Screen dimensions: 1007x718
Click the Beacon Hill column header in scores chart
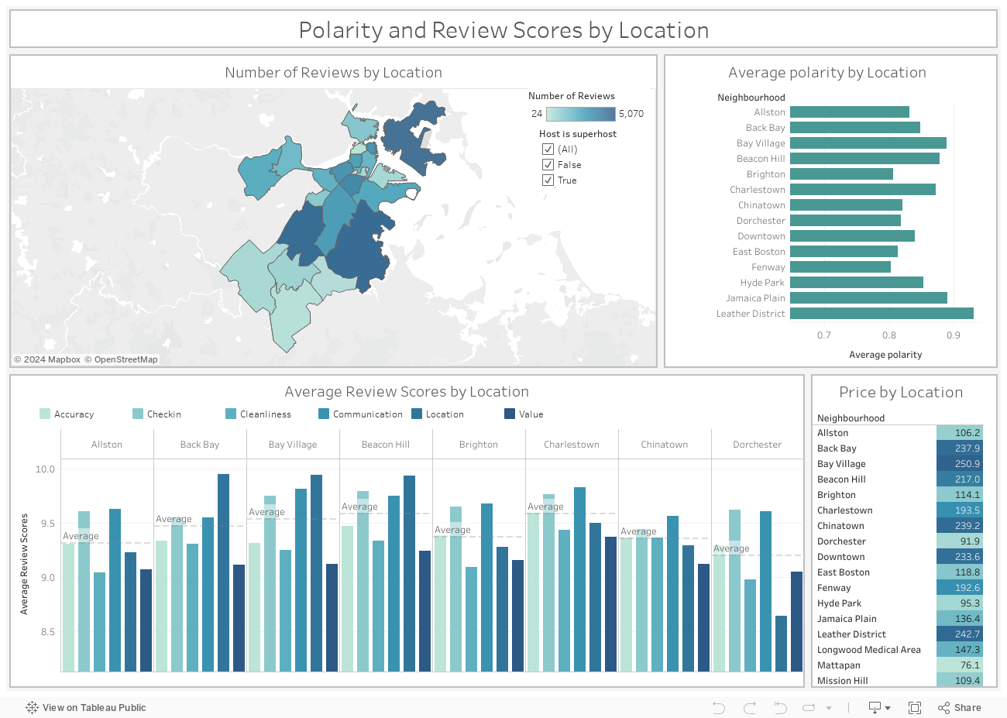tap(386, 445)
